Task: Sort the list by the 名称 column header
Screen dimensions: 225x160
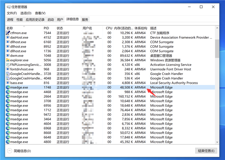Action: coord(10,28)
